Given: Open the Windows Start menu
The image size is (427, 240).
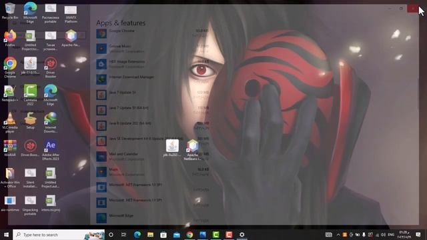Looking at the screenshot, I should click(x=6, y=235).
